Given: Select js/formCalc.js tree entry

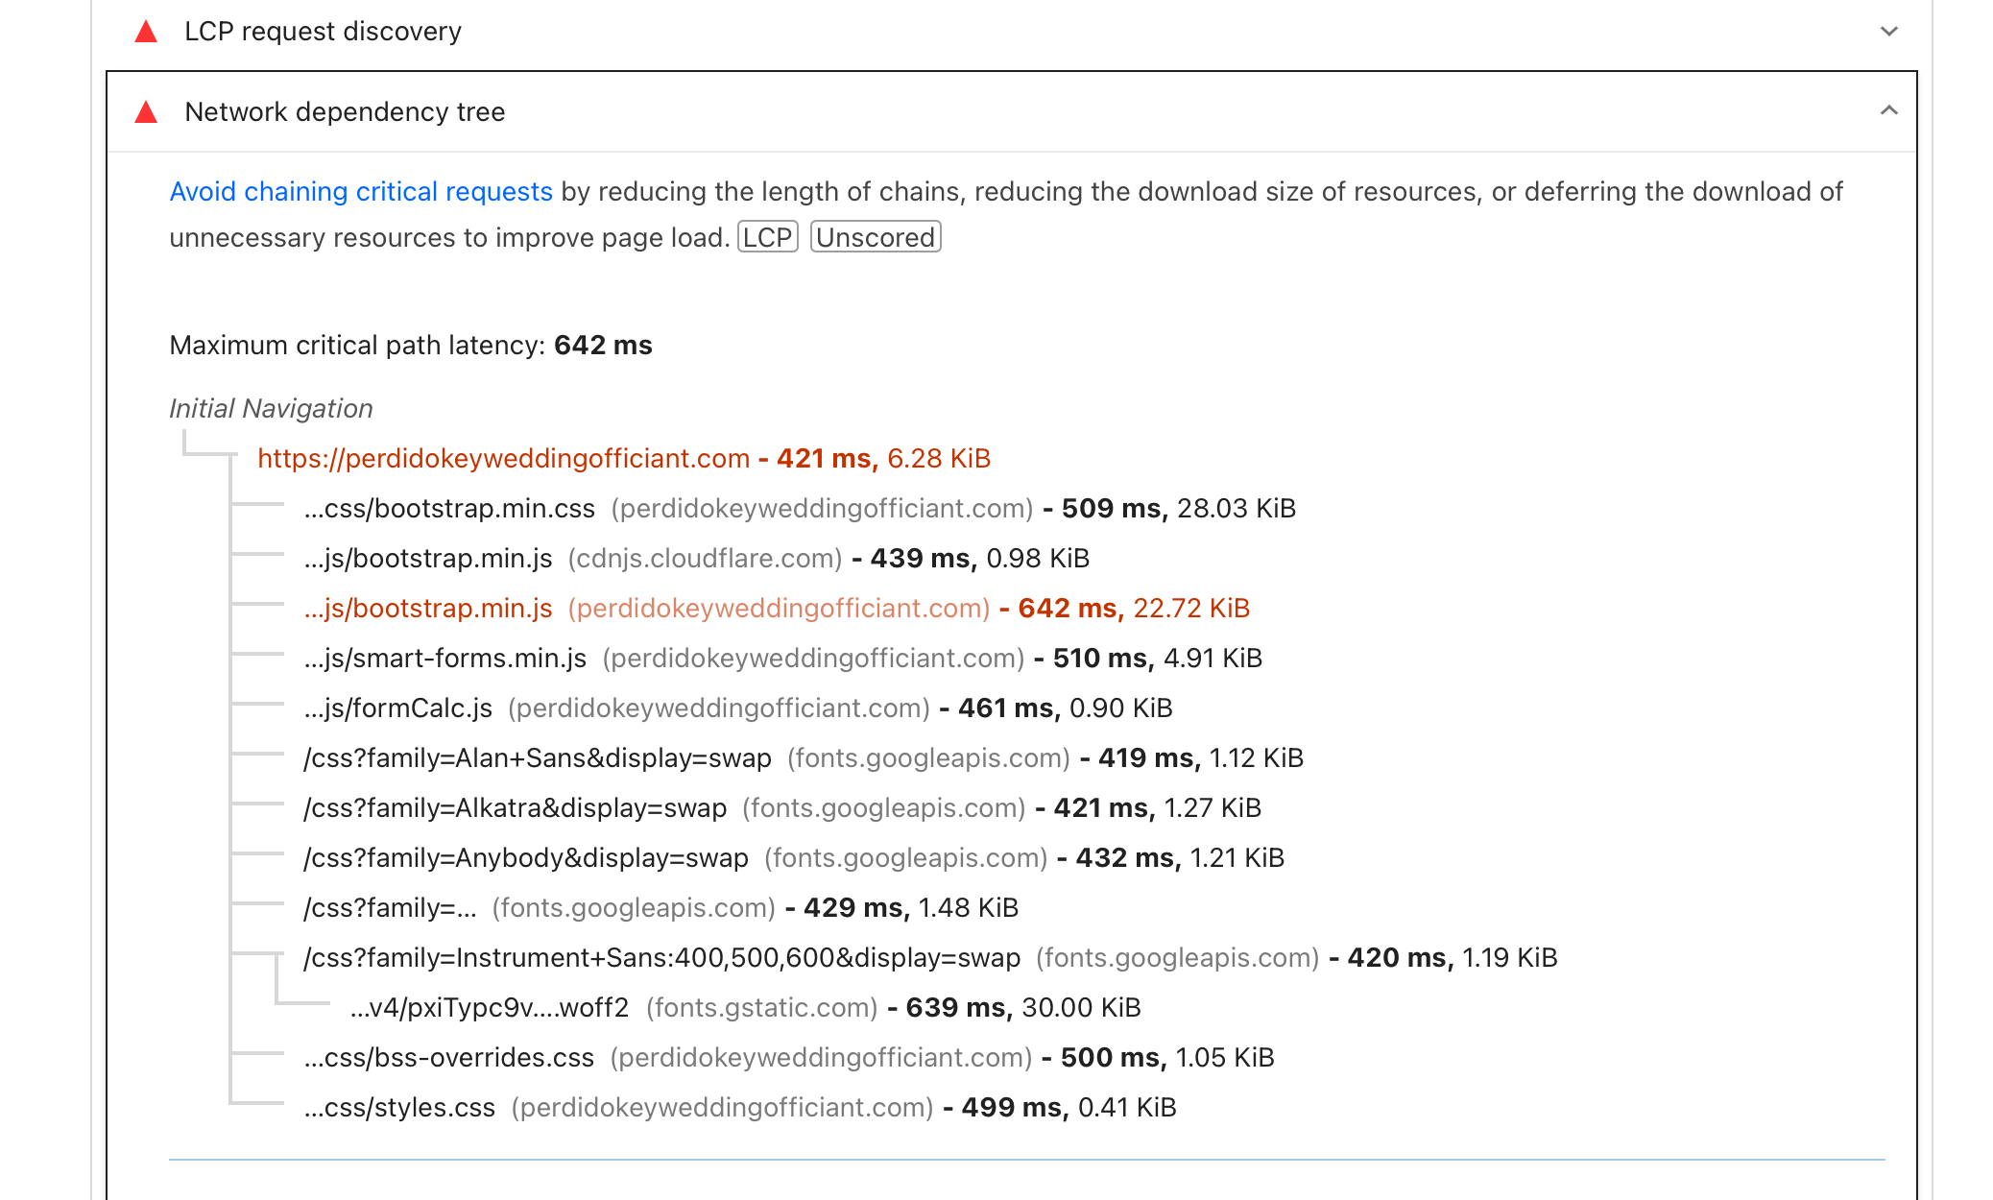Looking at the screenshot, I should (398, 708).
